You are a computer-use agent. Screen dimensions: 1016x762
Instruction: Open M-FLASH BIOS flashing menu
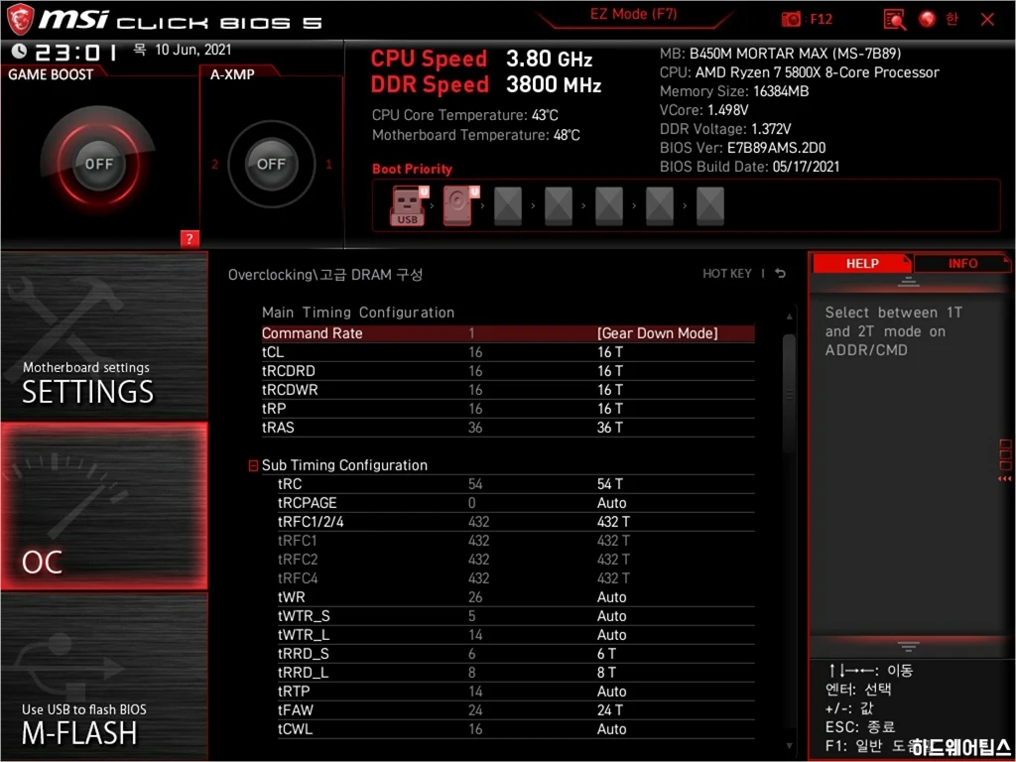point(103,677)
